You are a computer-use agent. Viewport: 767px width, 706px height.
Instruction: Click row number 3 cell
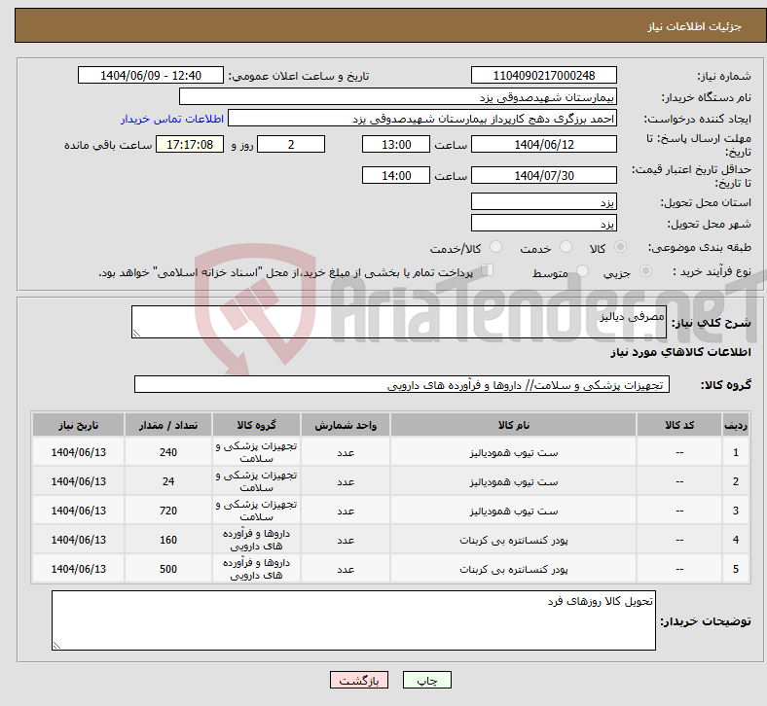(736, 511)
